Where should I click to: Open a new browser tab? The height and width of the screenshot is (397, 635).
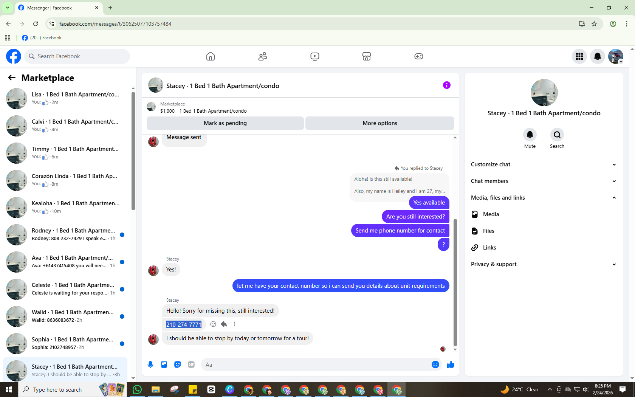tap(110, 8)
